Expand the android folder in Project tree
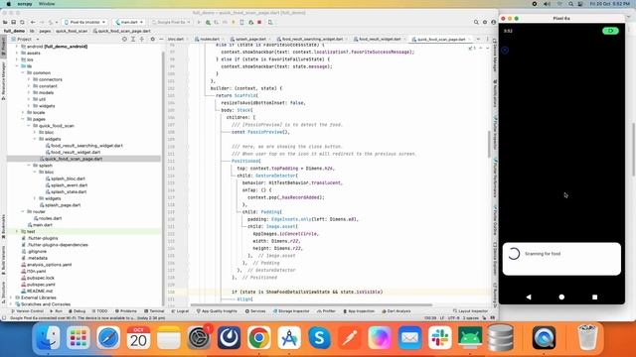 pyautogui.click(x=17, y=47)
